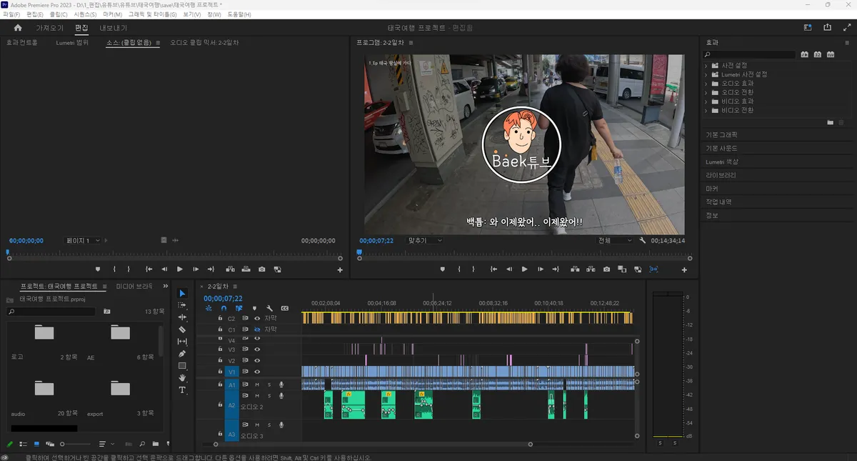Open 기본 그래픽 panel
Image resolution: width=857 pixels, height=461 pixels.
coord(721,134)
